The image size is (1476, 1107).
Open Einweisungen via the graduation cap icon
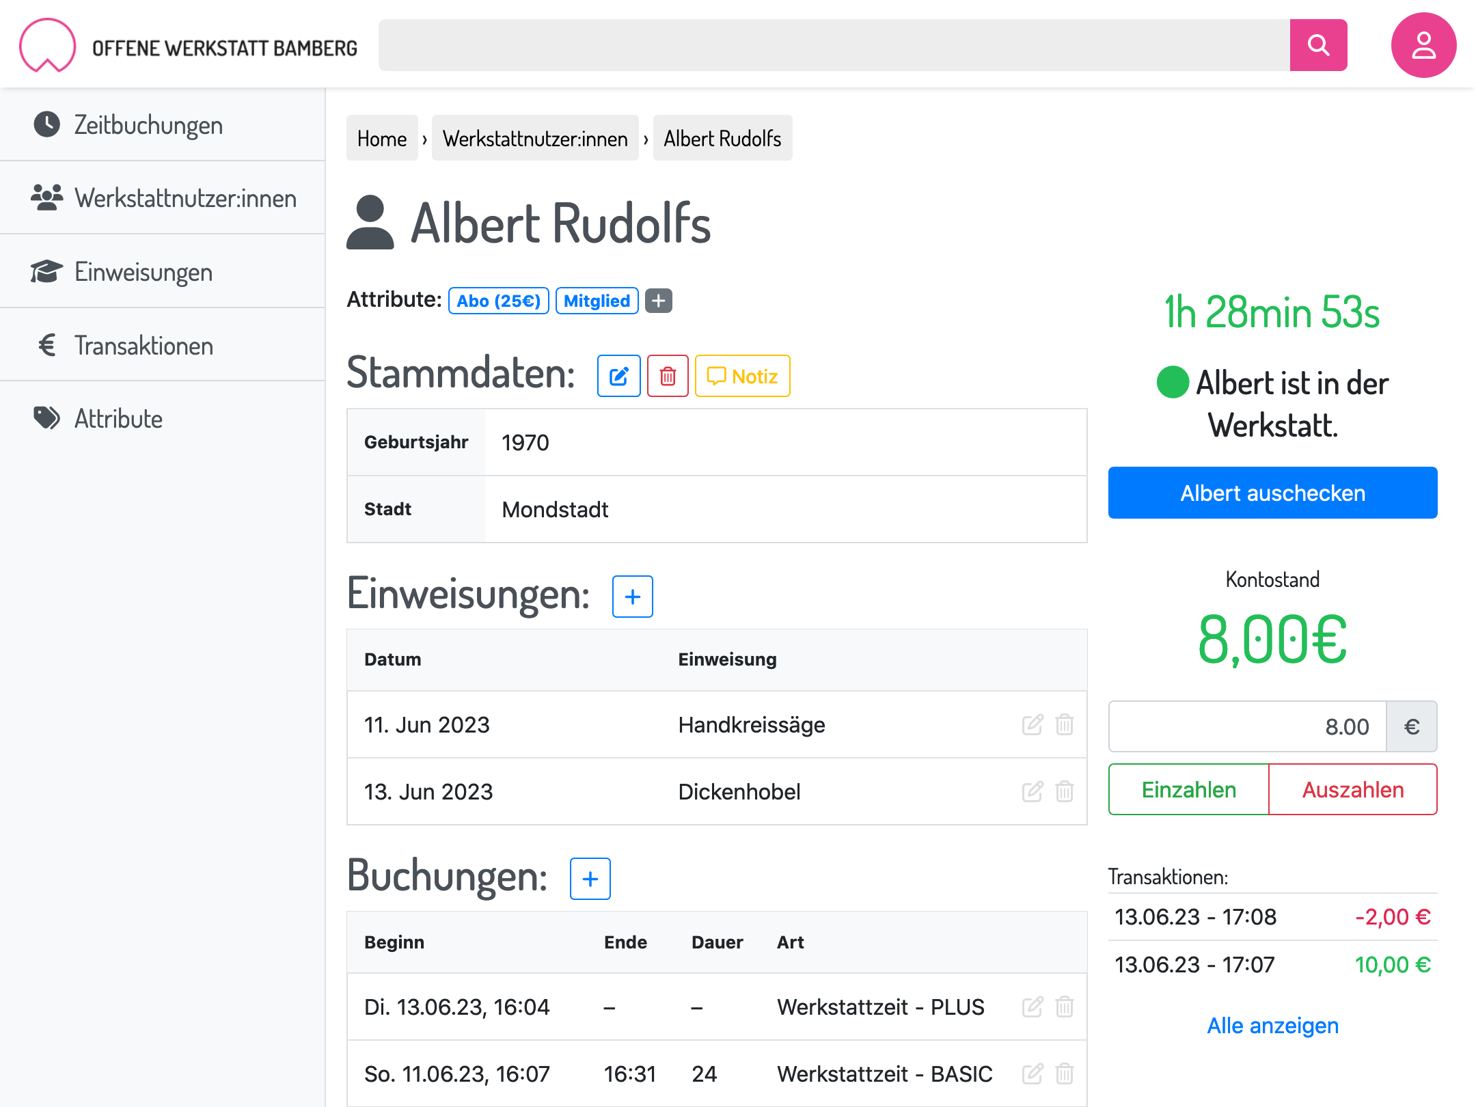tap(46, 271)
